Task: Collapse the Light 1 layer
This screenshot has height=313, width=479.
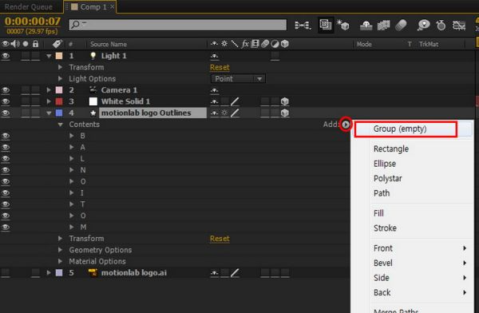Action: (x=49, y=56)
